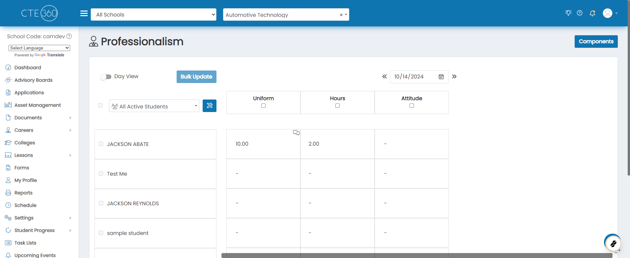The height and width of the screenshot is (258, 630).
Task: Open Dashboard from the sidebar
Action: (28, 68)
